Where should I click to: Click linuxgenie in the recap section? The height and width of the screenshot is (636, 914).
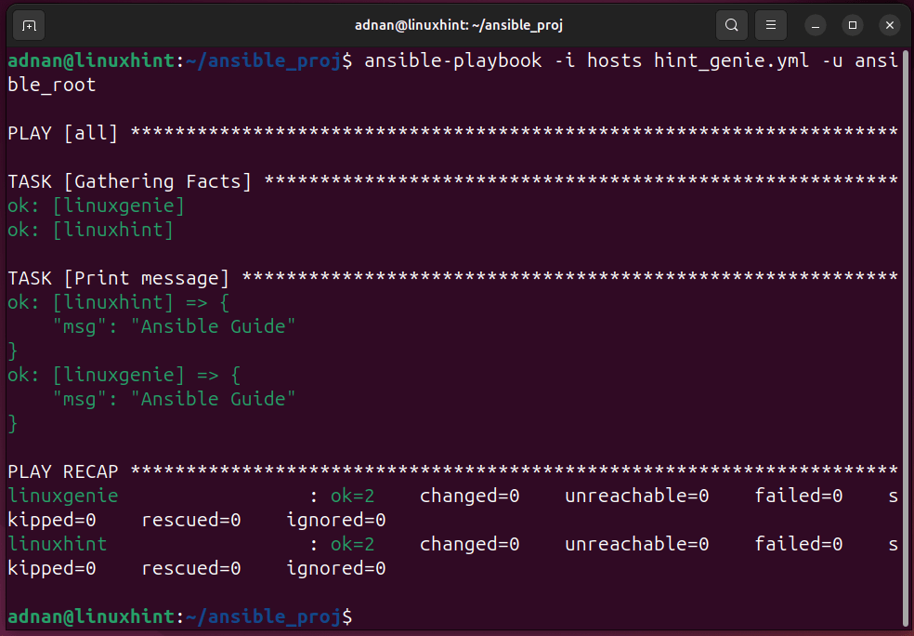pyautogui.click(x=63, y=496)
